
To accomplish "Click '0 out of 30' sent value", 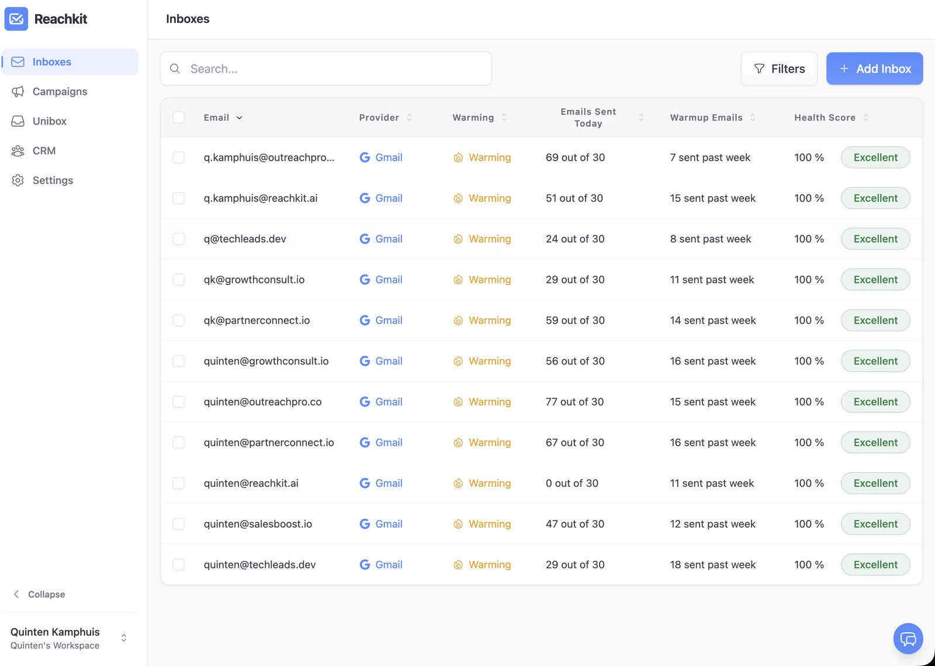I will 572,483.
